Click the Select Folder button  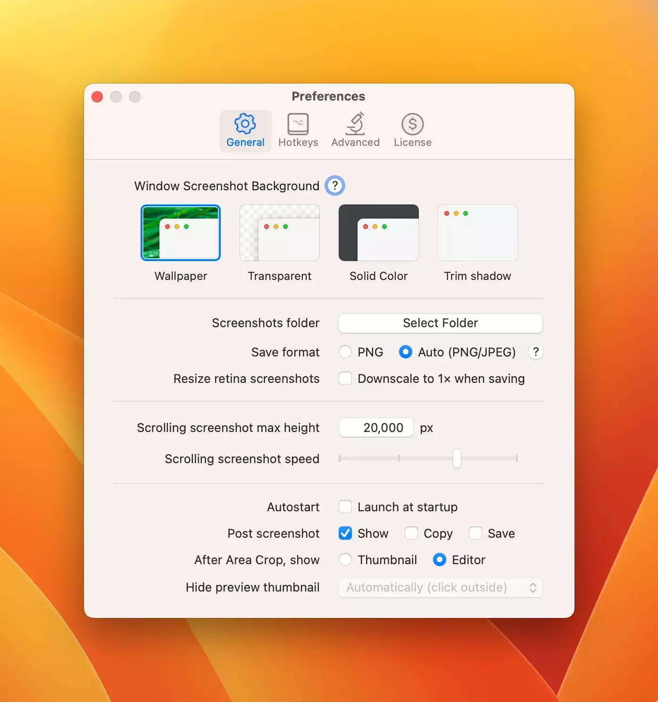point(440,323)
